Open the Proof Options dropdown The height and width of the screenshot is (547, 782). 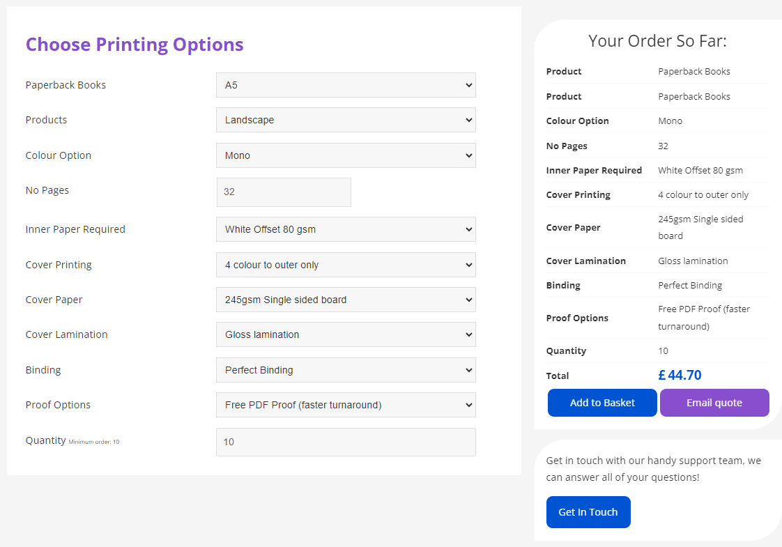(x=346, y=405)
